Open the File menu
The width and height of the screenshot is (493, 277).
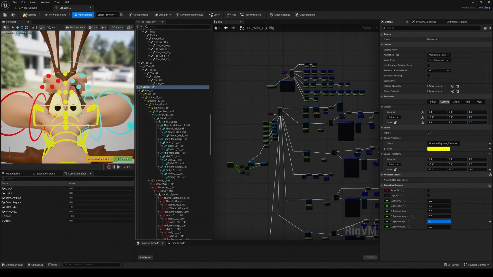[15, 2]
